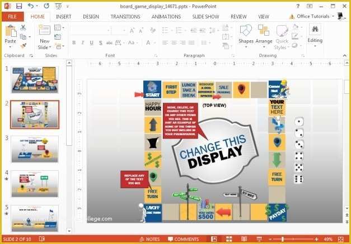The height and width of the screenshot is (244, 351).
Task: Open the Quick Styles gallery
Action: (x=282, y=37)
